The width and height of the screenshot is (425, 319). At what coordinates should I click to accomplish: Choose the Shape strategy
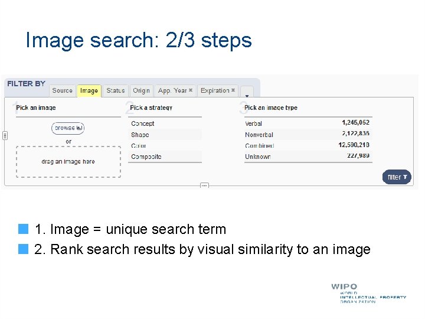click(165, 135)
